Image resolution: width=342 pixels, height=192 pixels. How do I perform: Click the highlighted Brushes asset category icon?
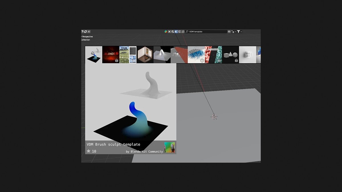tap(176, 31)
